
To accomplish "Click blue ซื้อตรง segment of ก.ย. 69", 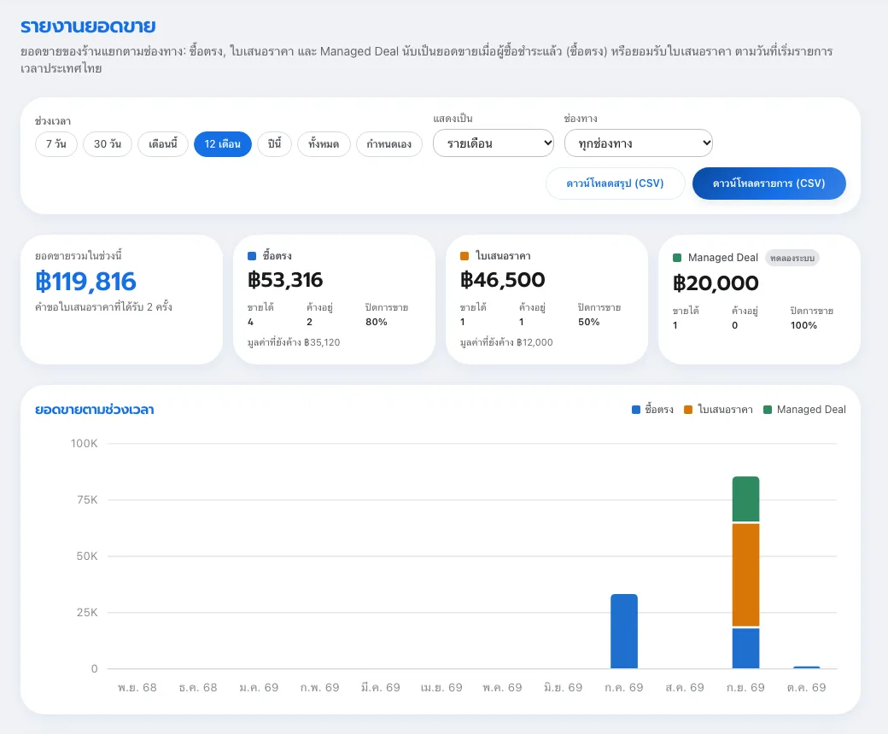I will (746, 649).
